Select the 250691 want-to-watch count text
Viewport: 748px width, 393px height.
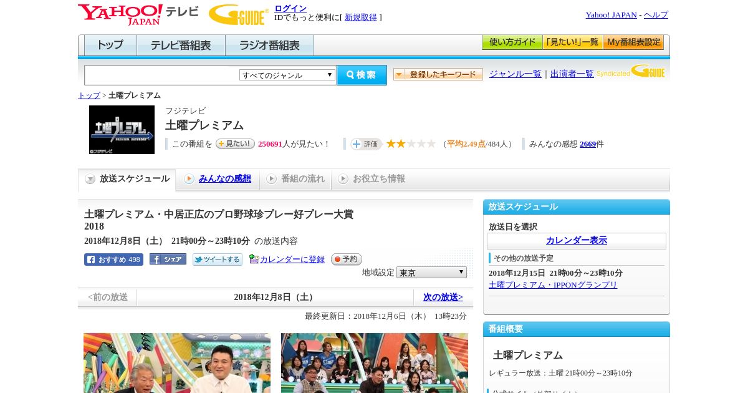pos(271,144)
